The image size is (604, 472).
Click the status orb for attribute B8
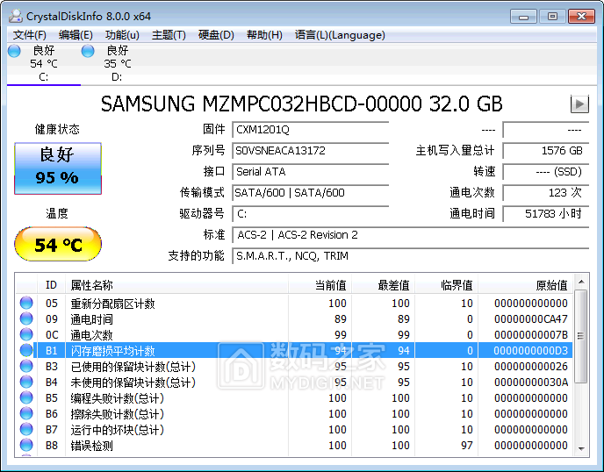tap(26, 445)
